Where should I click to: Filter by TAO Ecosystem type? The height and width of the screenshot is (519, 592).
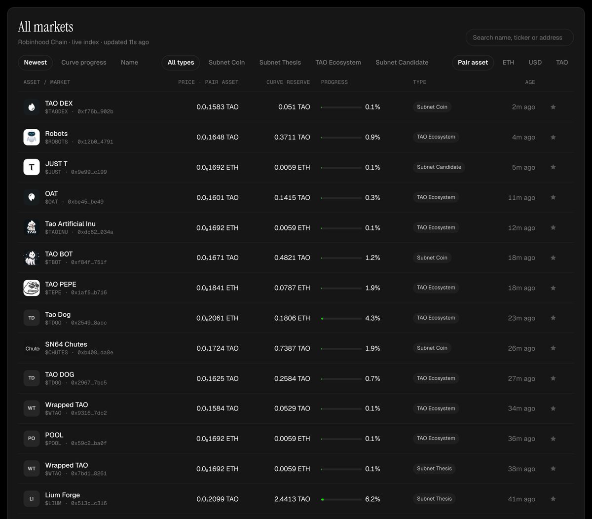338,63
